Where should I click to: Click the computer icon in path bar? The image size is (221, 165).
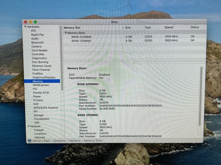pos(30,141)
